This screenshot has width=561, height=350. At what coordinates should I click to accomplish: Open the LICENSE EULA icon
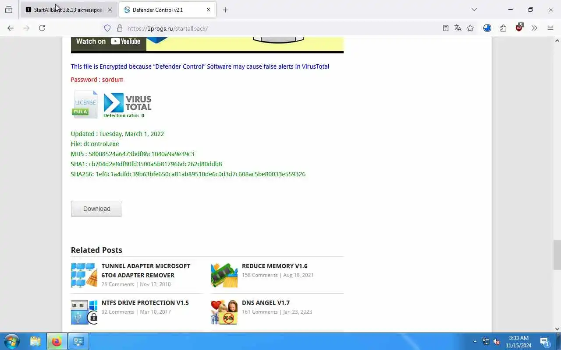(x=85, y=104)
